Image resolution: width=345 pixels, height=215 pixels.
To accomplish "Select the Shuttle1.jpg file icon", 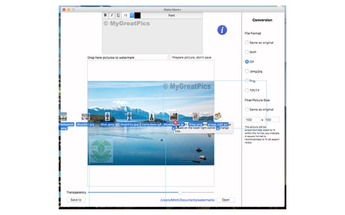I will 85,117.
